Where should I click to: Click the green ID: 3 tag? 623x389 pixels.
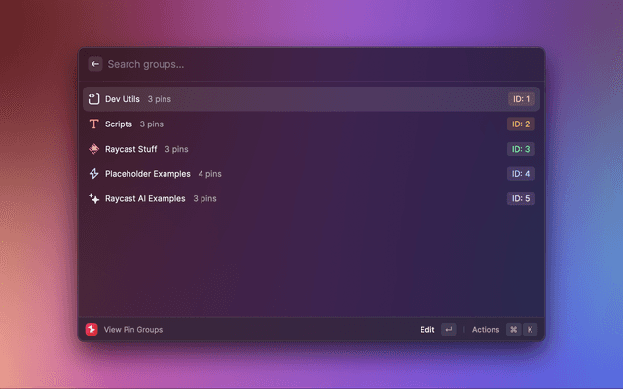521,149
